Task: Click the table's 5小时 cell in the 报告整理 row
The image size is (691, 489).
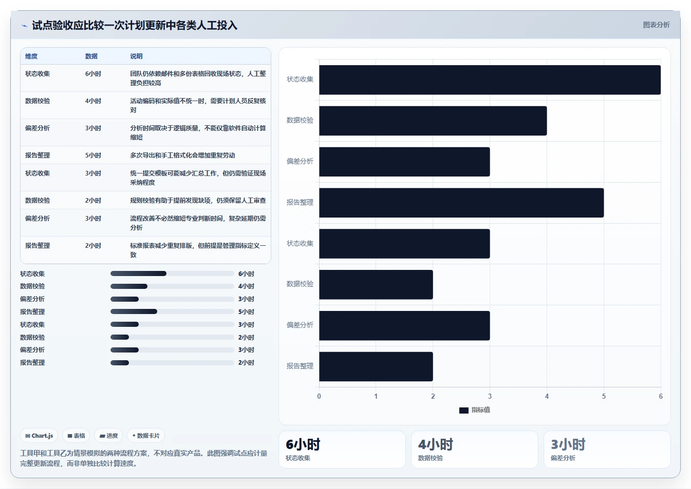Action: click(93, 155)
